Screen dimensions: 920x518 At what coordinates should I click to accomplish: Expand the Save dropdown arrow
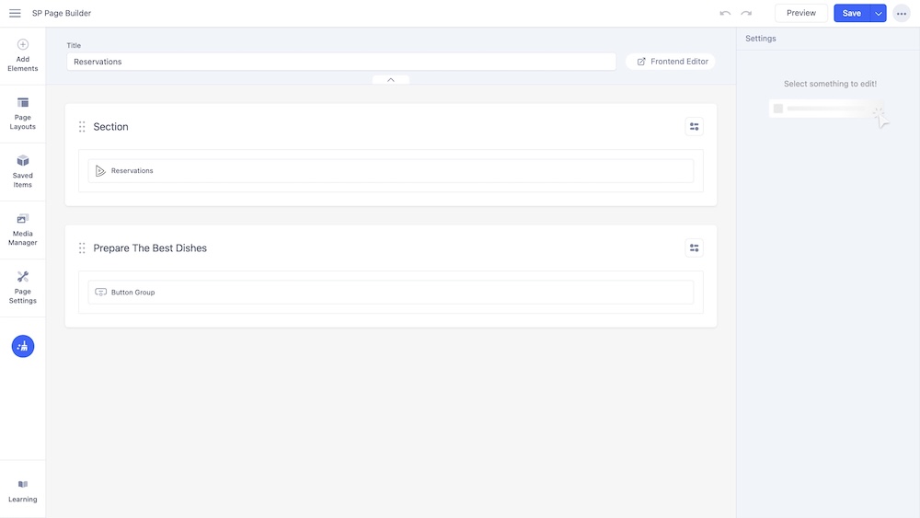(x=879, y=13)
